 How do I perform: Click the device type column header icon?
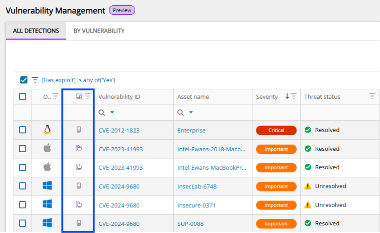(79, 96)
